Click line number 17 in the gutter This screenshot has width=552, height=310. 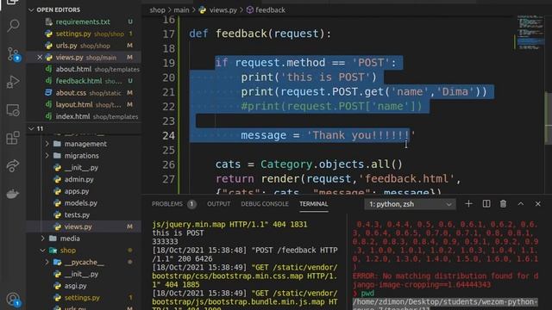tap(169, 34)
